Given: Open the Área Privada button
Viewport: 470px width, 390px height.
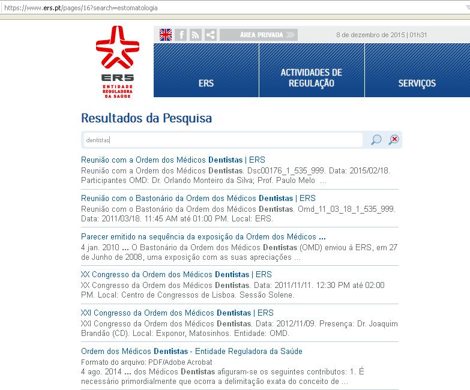Looking at the screenshot, I should coord(259,35).
